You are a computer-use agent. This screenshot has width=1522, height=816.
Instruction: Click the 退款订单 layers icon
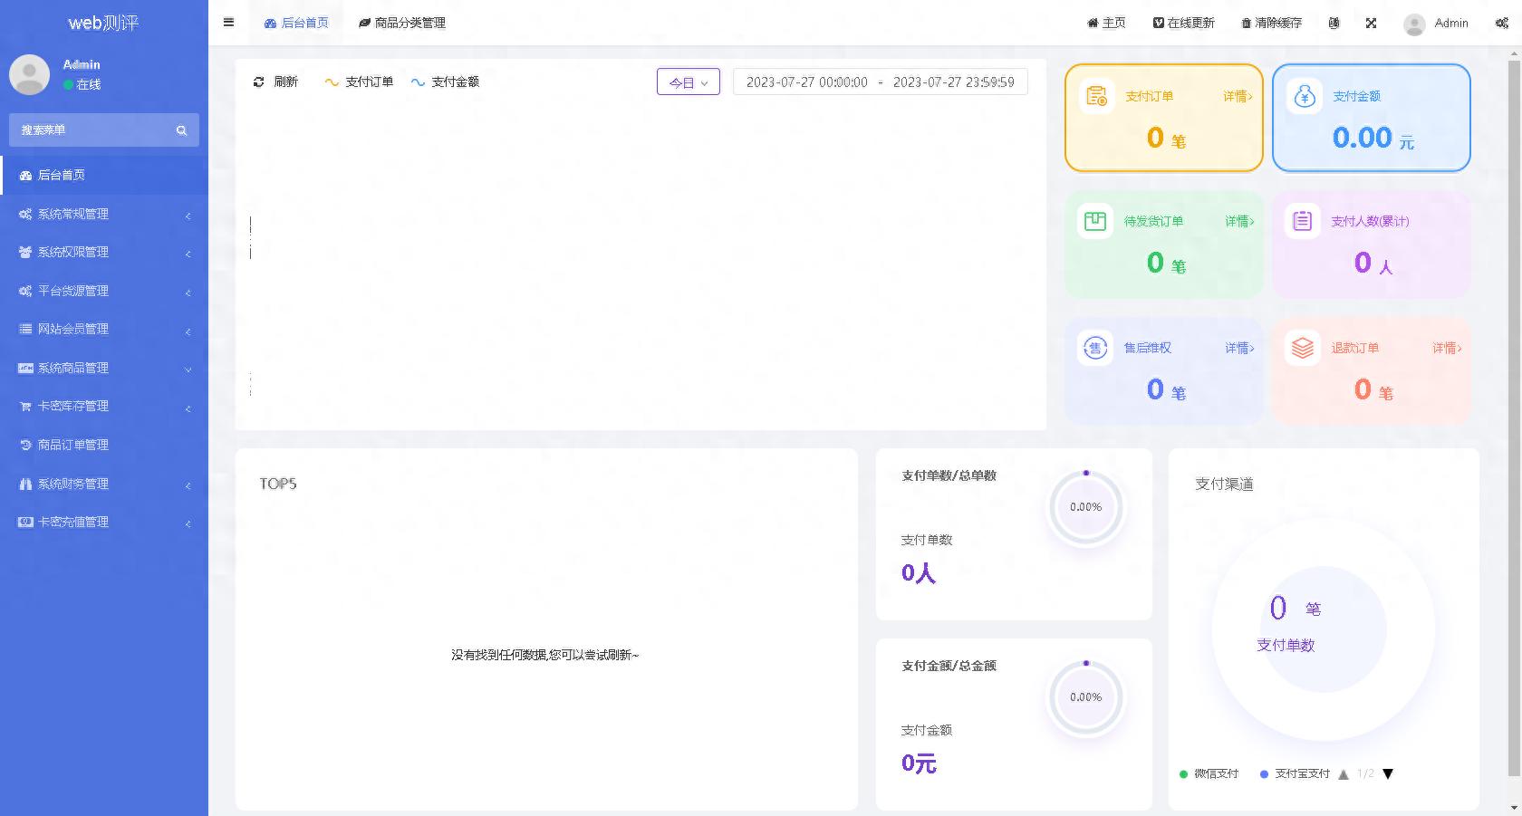click(x=1302, y=348)
